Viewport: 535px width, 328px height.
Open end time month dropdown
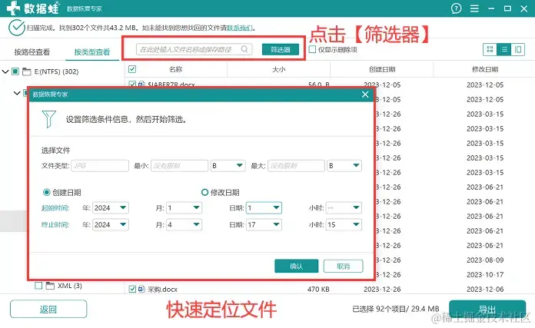click(184, 225)
